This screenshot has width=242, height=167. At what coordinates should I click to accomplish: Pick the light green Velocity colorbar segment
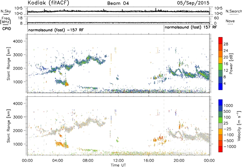(221, 120)
